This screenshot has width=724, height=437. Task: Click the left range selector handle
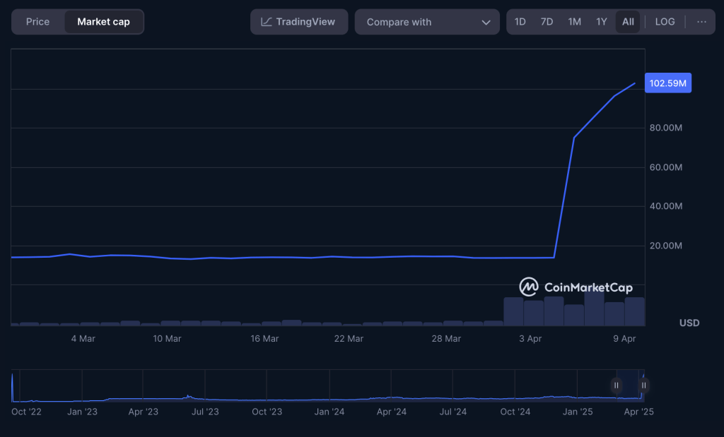(x=616, y=385)
